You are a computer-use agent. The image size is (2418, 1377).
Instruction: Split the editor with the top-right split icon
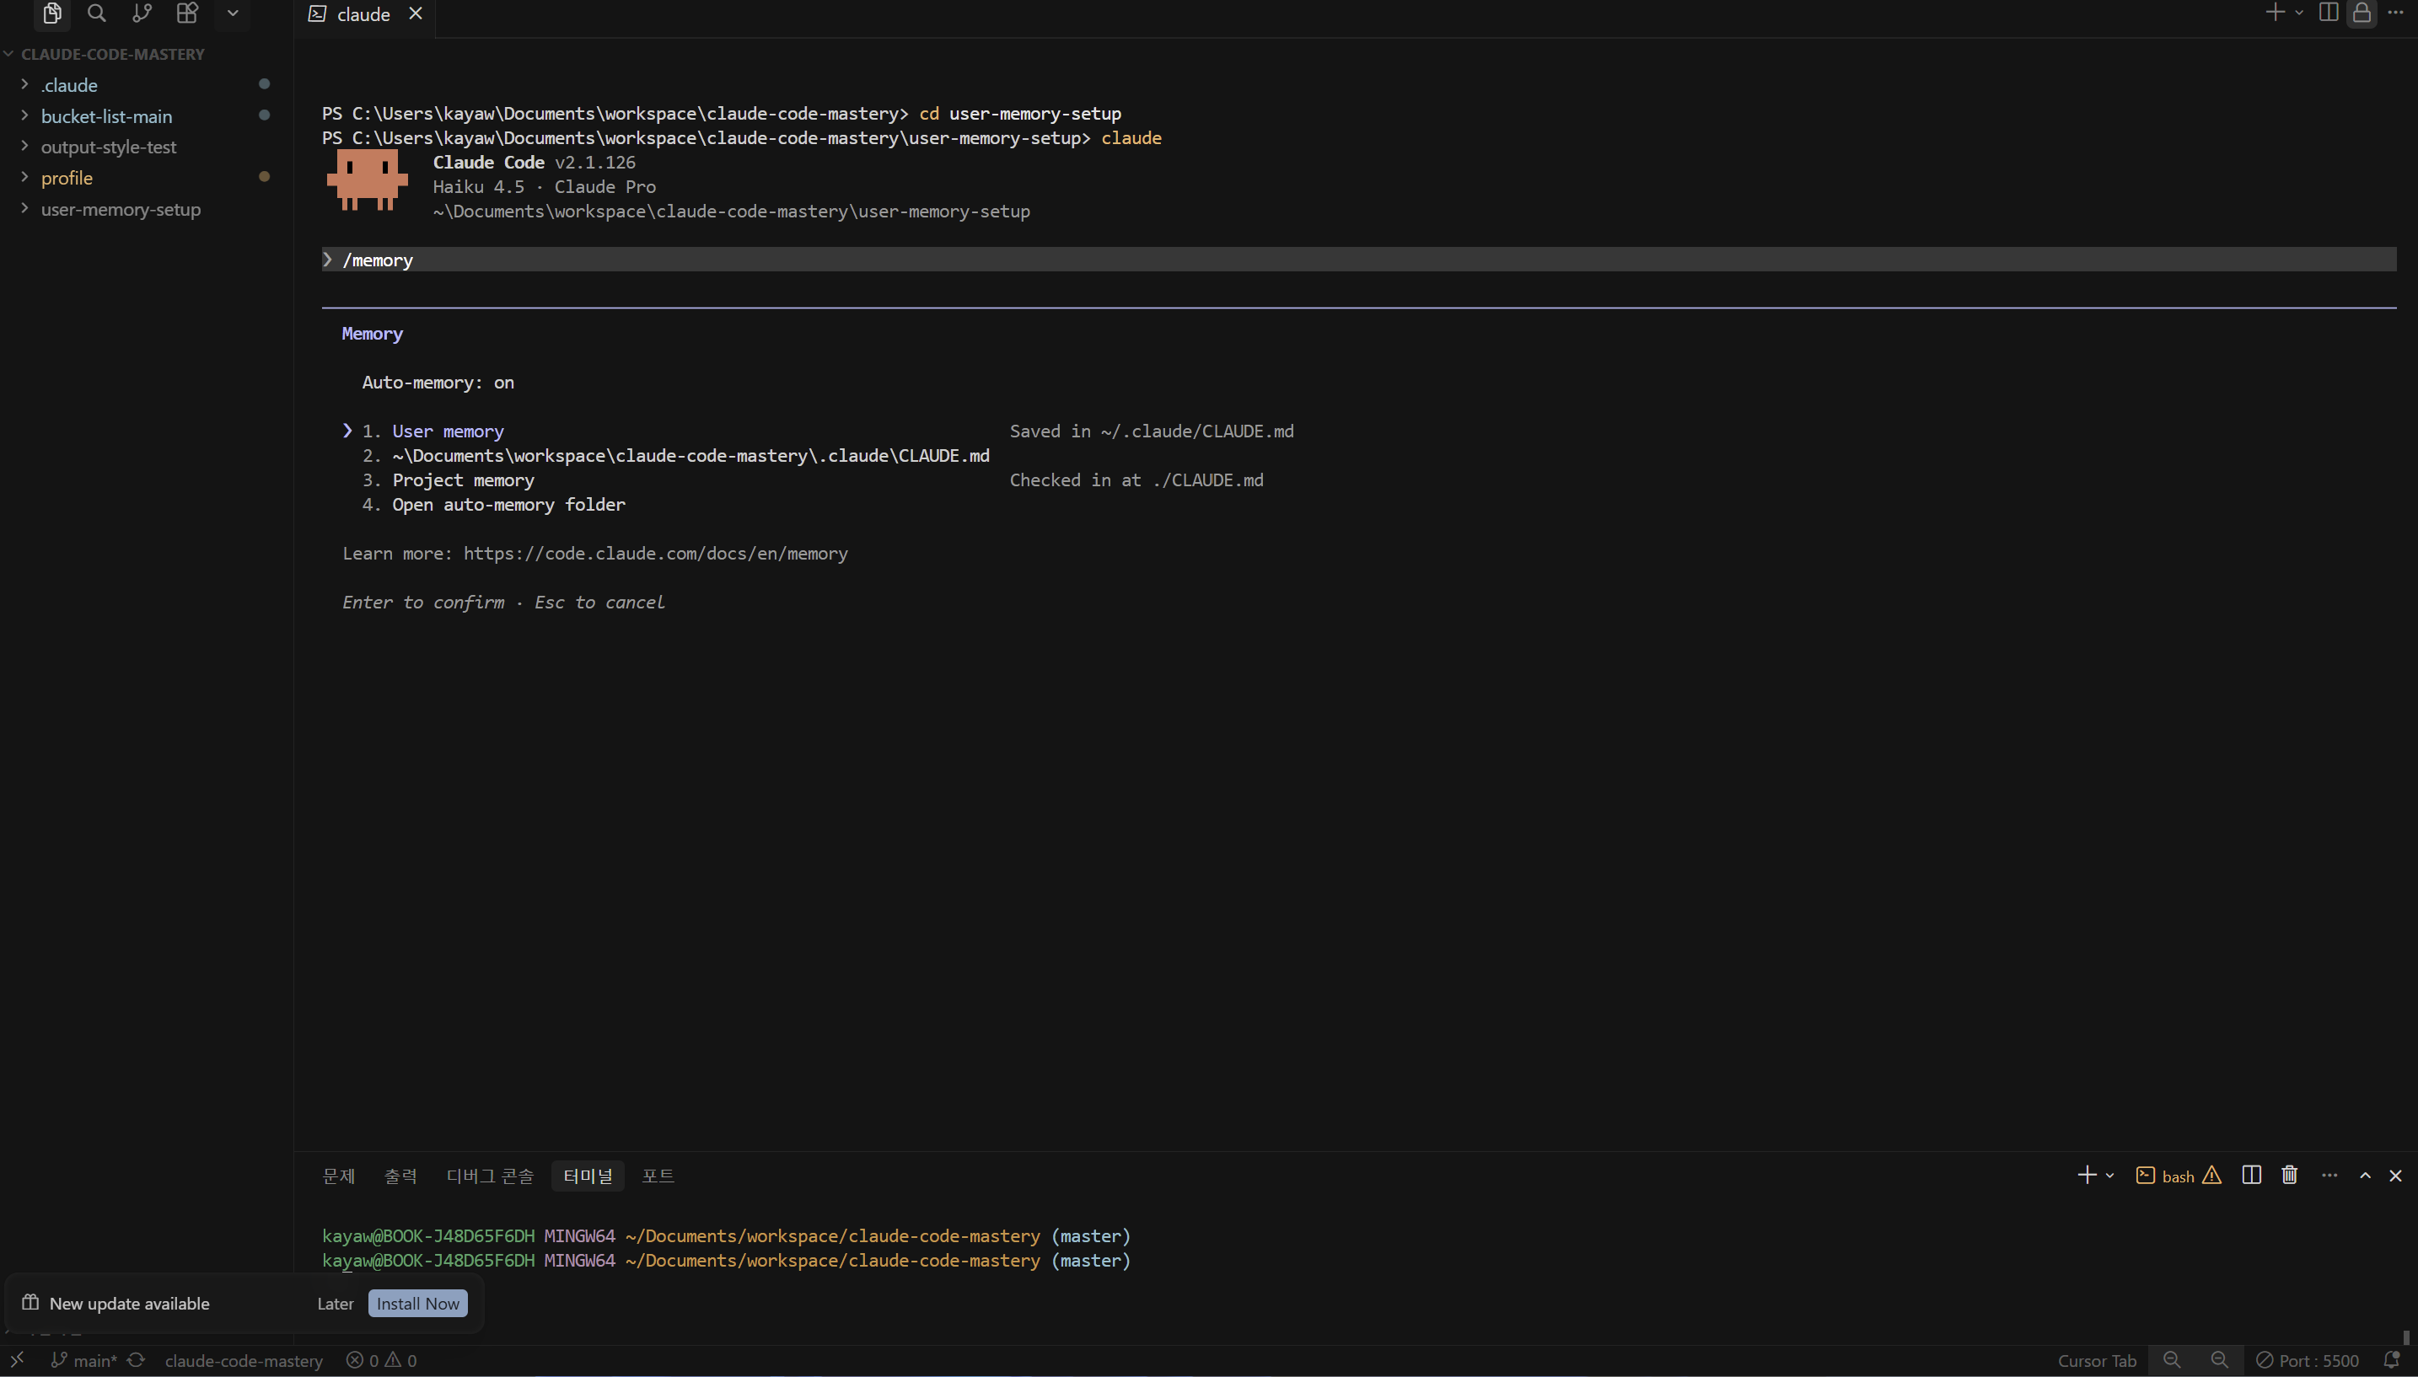2329,13
